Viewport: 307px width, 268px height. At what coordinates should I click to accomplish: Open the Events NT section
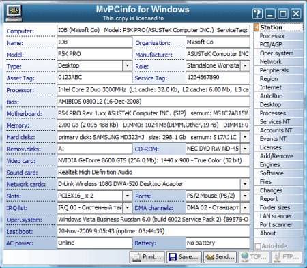point(279,139)
